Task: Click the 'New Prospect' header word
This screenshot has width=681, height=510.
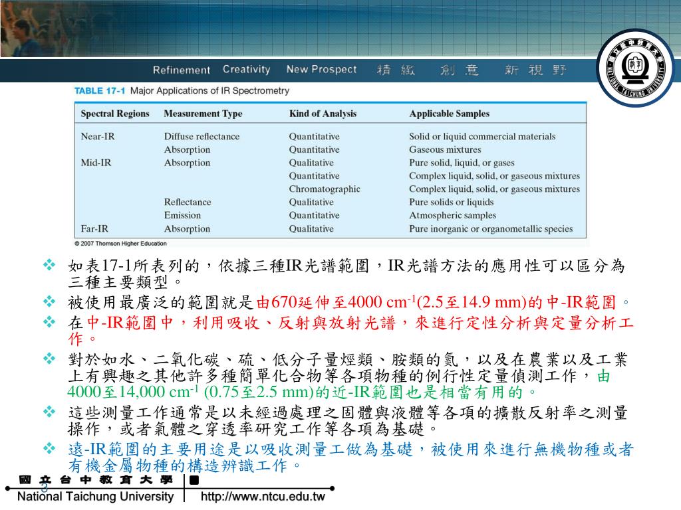Action: 321,69
